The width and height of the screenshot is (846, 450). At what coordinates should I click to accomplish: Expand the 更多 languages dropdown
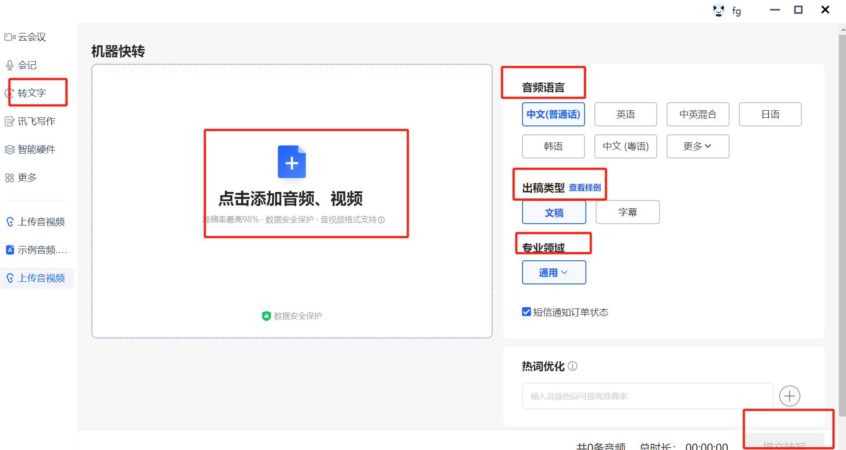click(698, 146)
